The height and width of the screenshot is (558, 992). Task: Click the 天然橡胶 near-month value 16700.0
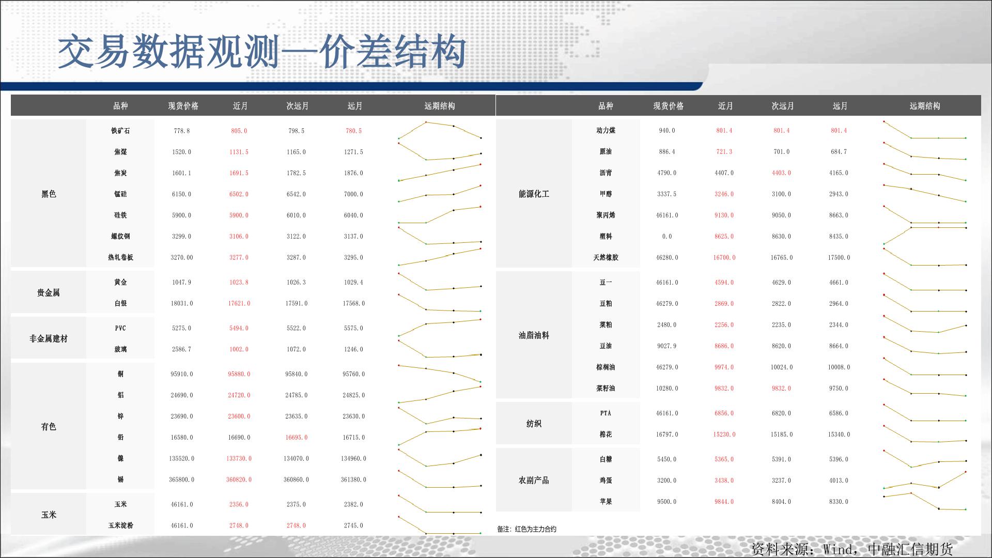pyautogui.click(x=724, y=257)
